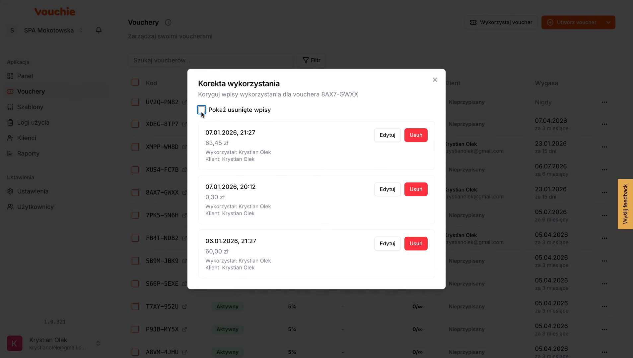Close the Korekta wykorzystania dialog
This screenshot has width=633, height=358.
435,80
